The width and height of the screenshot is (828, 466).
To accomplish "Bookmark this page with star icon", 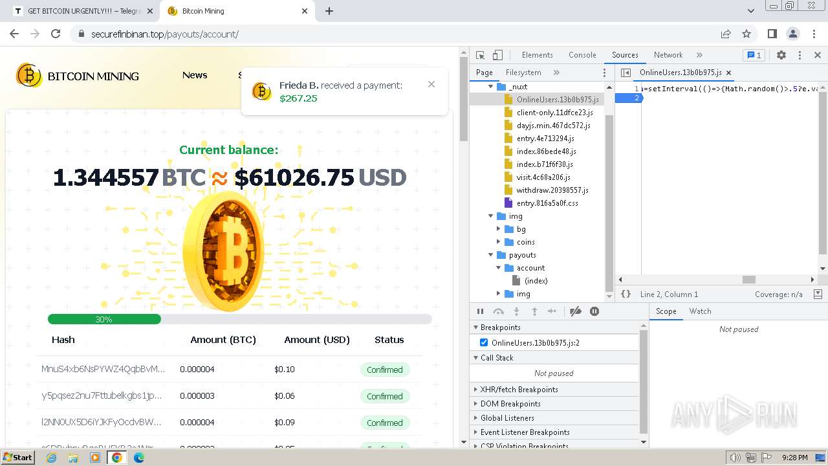I will click(x=746, y=34).
